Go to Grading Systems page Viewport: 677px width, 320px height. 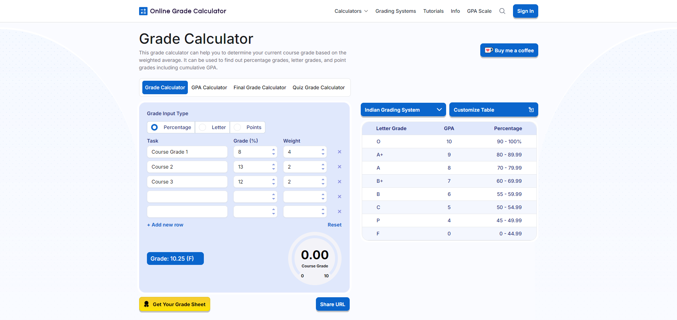(x=396, y=11)
